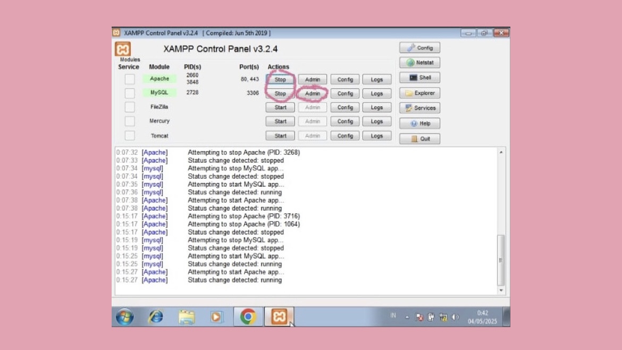Click the log scrollbar up arrow
Image resolution: width=622 pixels, height=350 pixels.
point(501,152)
